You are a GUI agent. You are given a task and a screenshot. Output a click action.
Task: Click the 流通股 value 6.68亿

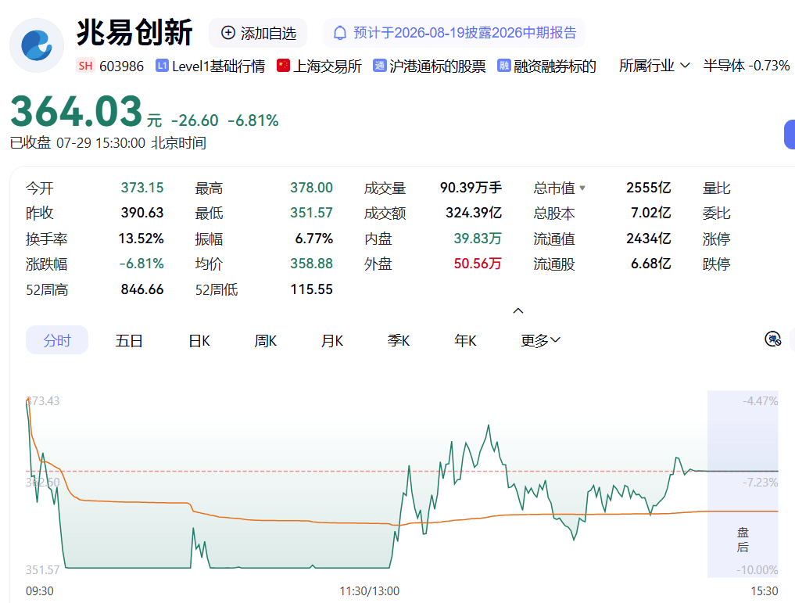pyautogui.click(x=651, y=264)
